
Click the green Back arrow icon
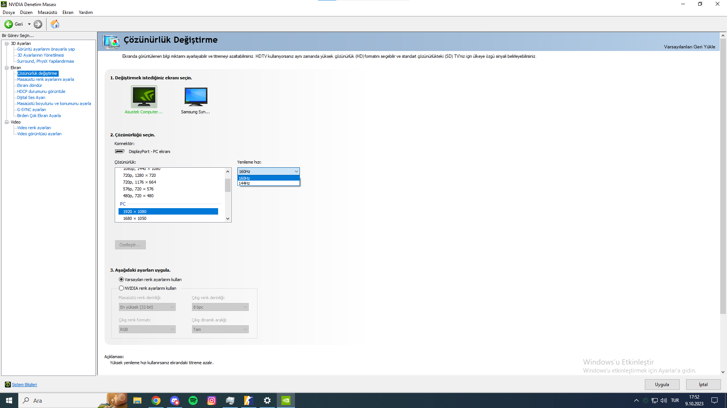8,24
